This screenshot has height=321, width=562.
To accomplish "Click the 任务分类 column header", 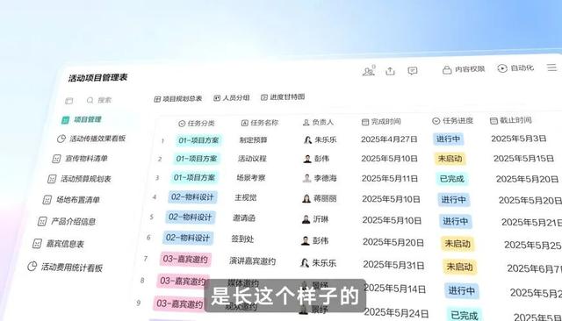I will click(x=197, y=124).
